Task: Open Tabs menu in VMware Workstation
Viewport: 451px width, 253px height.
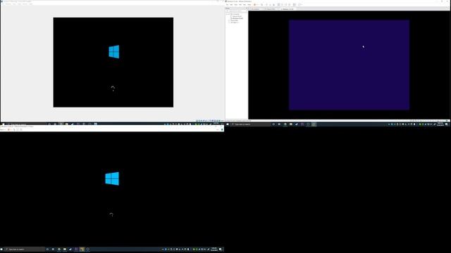Action: [245, 5]
